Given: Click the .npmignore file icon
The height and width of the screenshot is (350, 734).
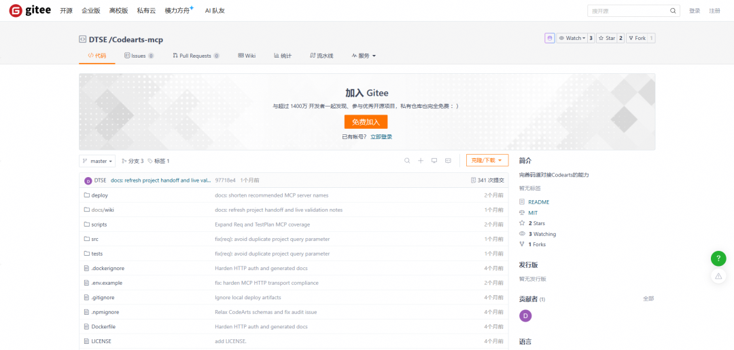Looking at the screenshot, I should coord(86,312).
